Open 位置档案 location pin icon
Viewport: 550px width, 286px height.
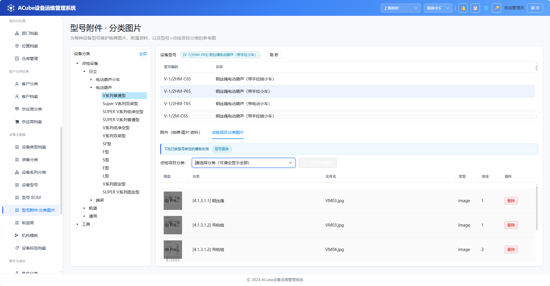click(17, 46)
